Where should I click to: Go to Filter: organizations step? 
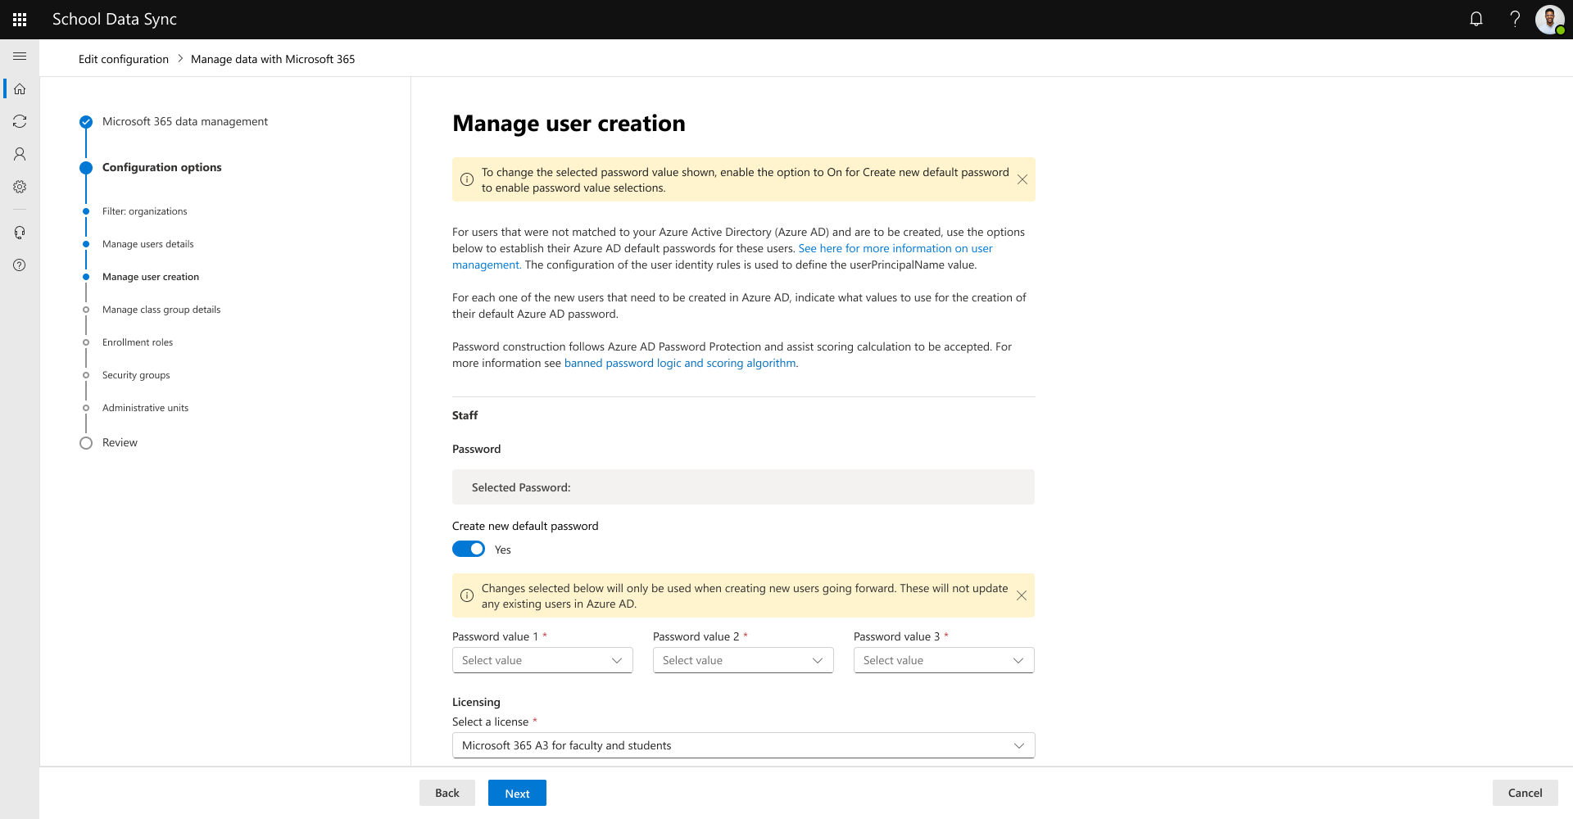[x=144, y=211]
